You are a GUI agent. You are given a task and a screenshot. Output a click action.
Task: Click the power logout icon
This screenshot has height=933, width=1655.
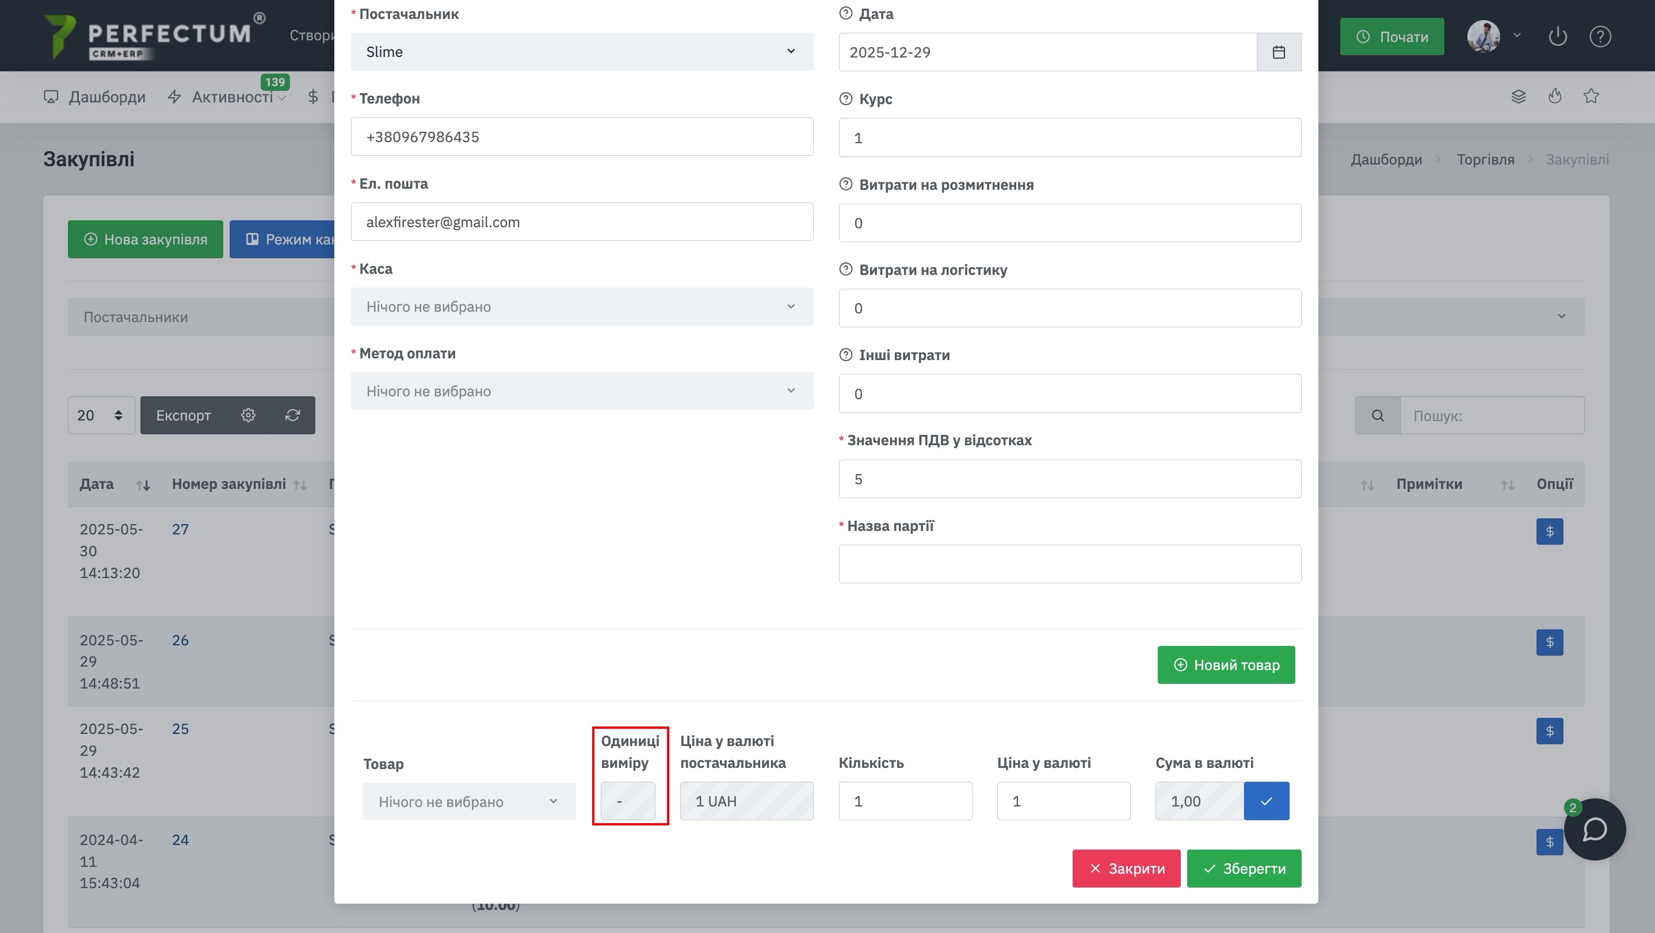[x=1557, y=37]
